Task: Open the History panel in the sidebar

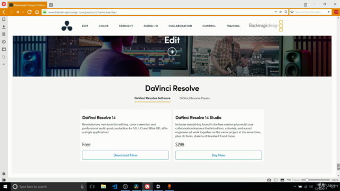Action: pyautogui.click(x=4, y=42)
